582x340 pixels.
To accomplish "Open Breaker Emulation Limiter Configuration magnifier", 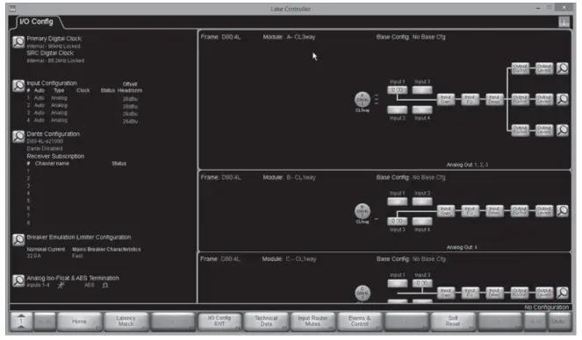I will pyautogui.click(x=18, y=240).
